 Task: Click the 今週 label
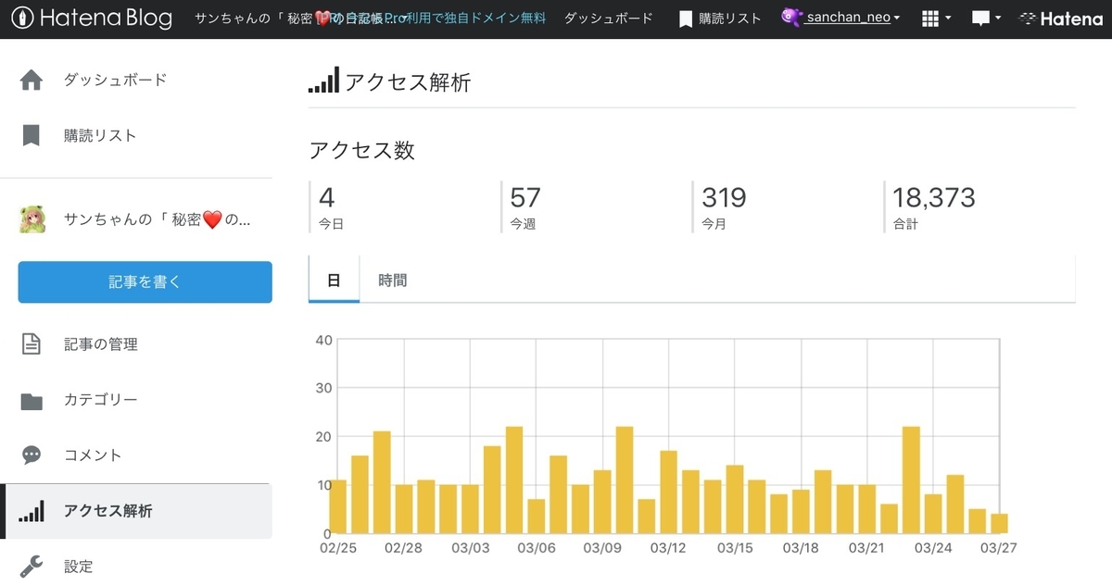(x=523, y=224)
